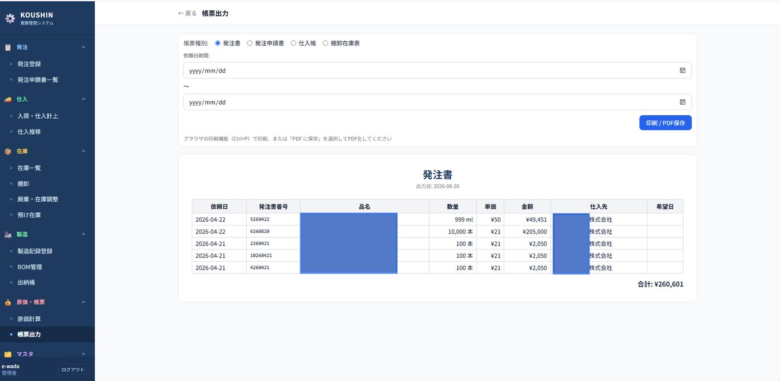Click the 金額 column header
Screen dimensions: 780x381
[527, 207]
